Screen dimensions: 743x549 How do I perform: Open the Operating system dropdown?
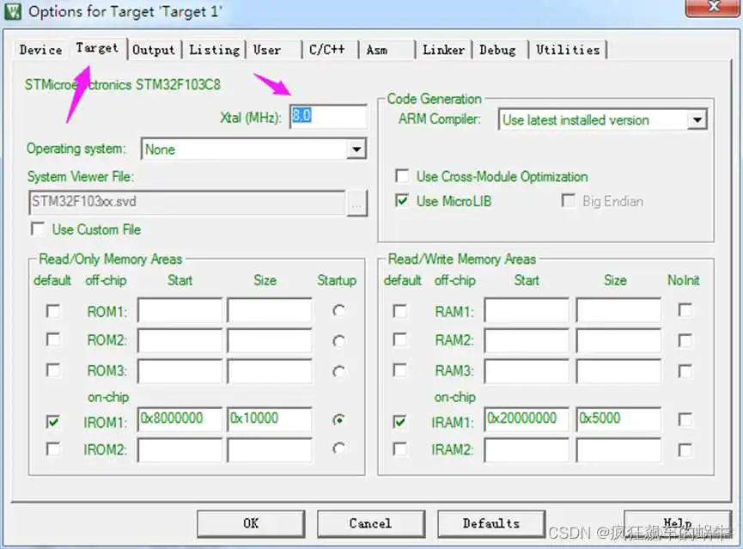pos(356,149)
